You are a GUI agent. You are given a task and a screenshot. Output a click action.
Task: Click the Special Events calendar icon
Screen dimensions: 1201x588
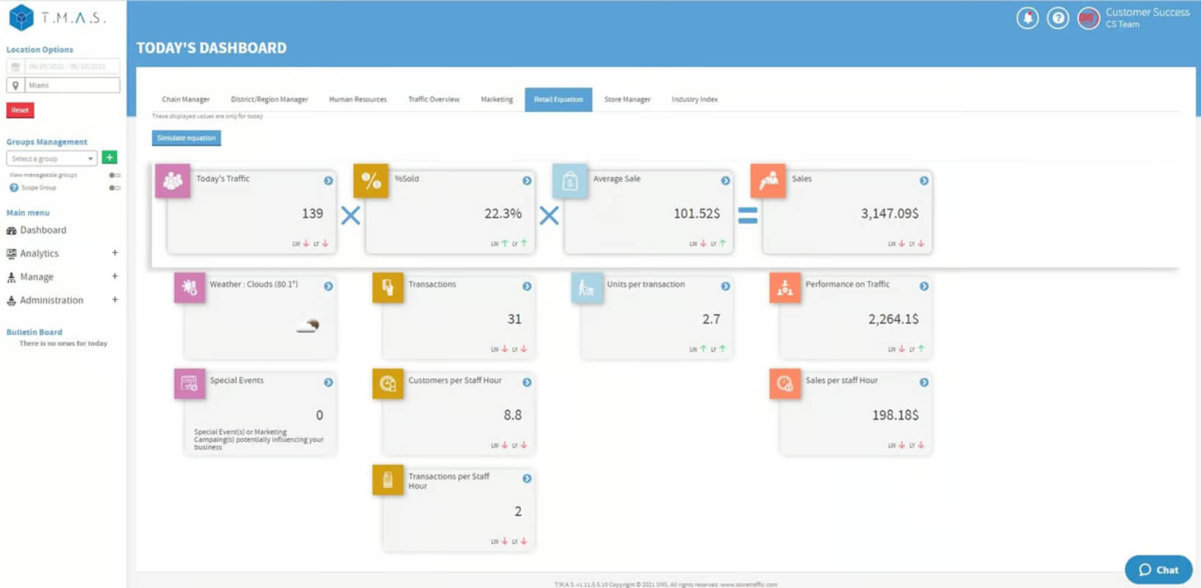pos(190,383)
